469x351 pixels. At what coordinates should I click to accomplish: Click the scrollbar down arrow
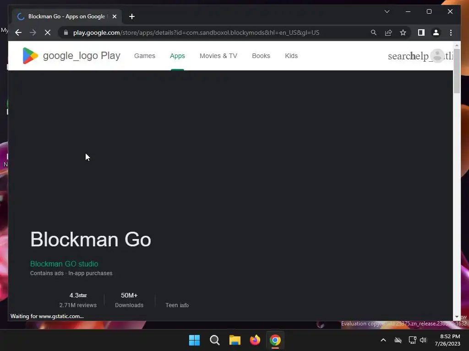pos(457,317)
